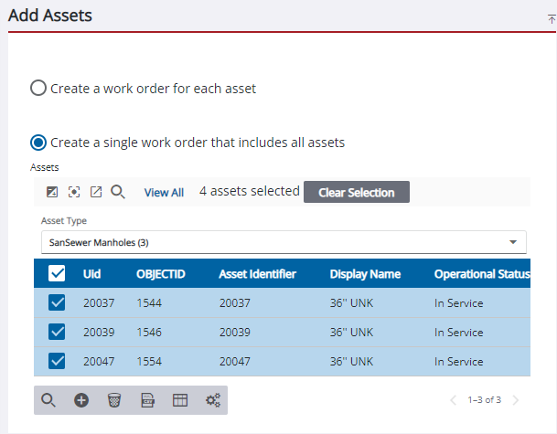Click the export file icon below the grid
Screen dimensions: 557x434
click(x=147, y=400)
